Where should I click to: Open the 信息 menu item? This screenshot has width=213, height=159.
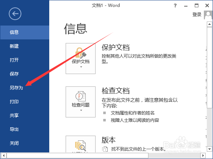coord(24,32)
